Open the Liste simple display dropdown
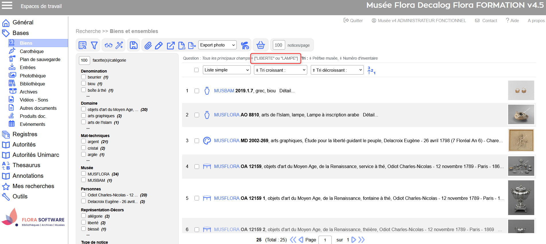 (227, 70)
